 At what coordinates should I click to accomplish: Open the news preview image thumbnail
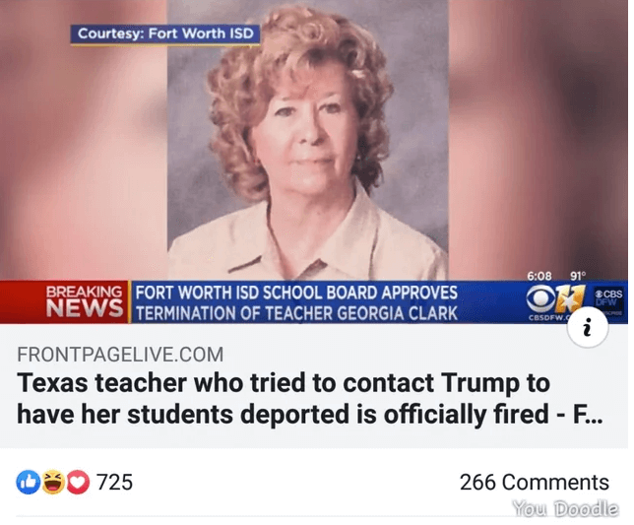click(x=314, y=162)
